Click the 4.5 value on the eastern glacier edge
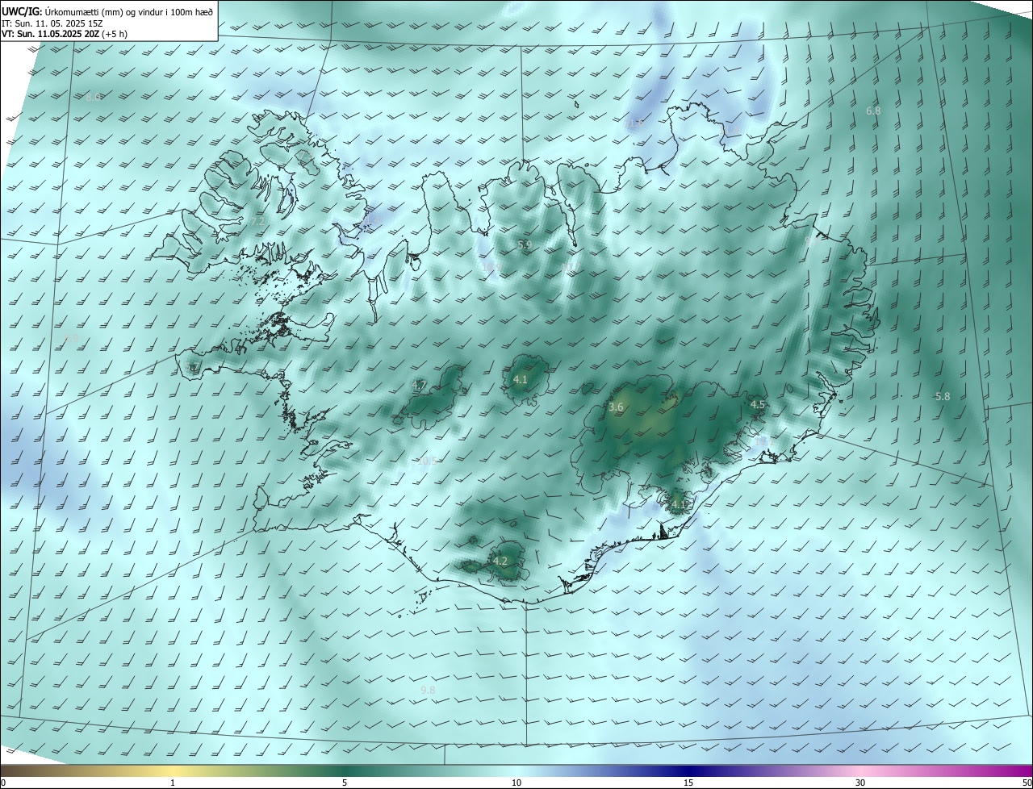This screenshot has width=1033, height=789. tap(758, 404)
